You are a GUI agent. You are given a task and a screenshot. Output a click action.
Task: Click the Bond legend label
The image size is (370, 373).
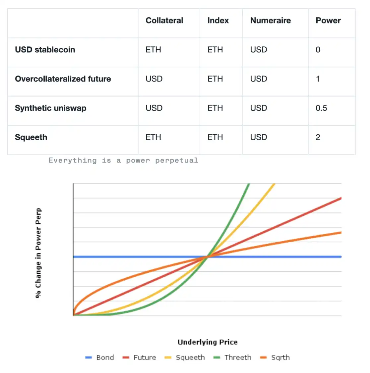(x=105, y=357)
